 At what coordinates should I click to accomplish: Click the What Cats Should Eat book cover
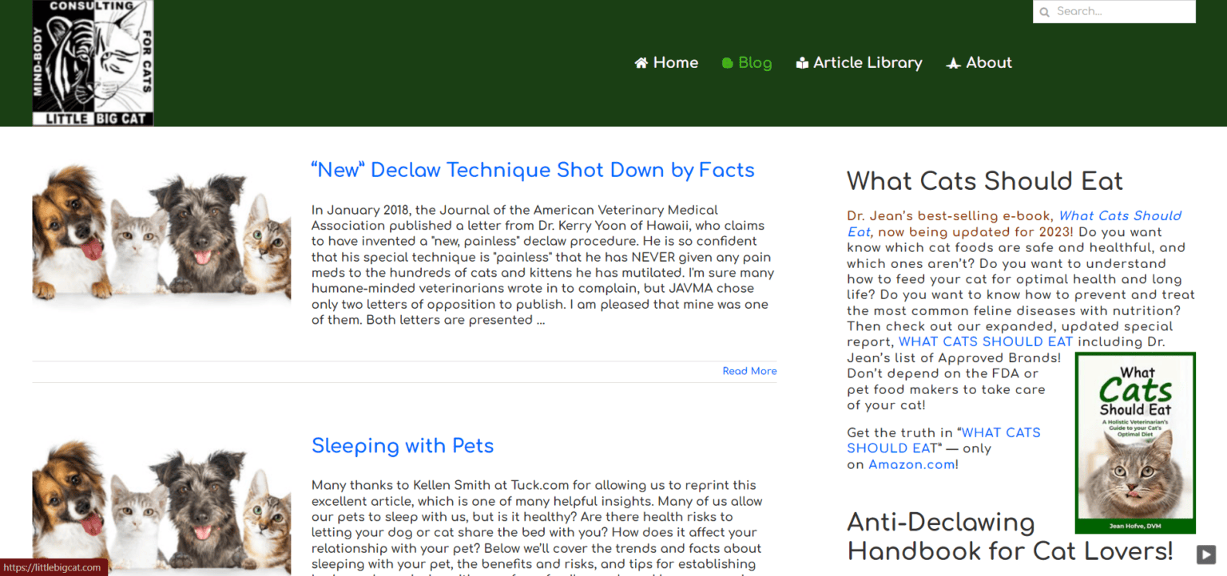[x=1134, y=442]
